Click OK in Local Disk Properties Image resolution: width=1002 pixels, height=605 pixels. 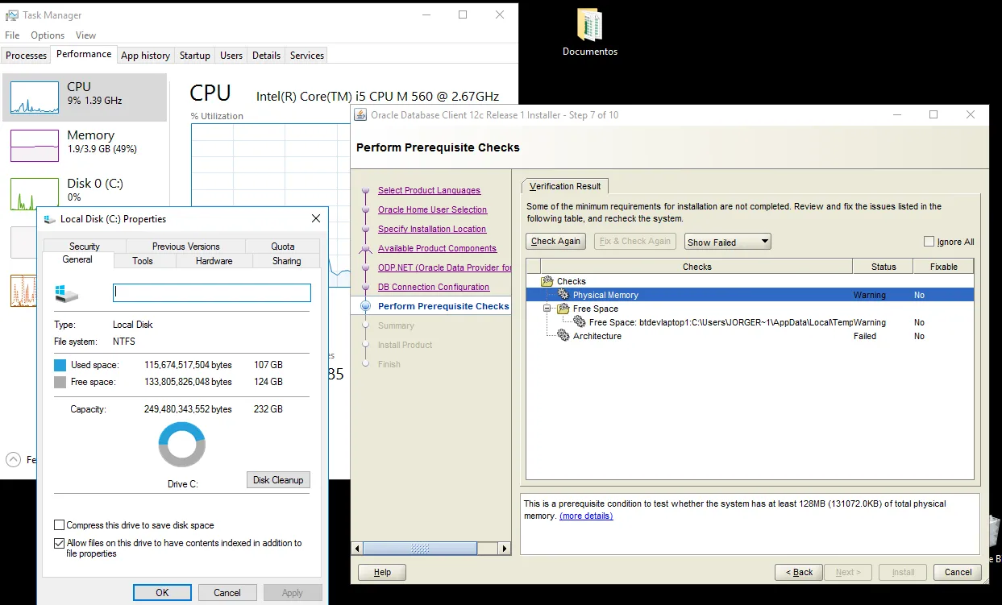(x=163, y=593)
